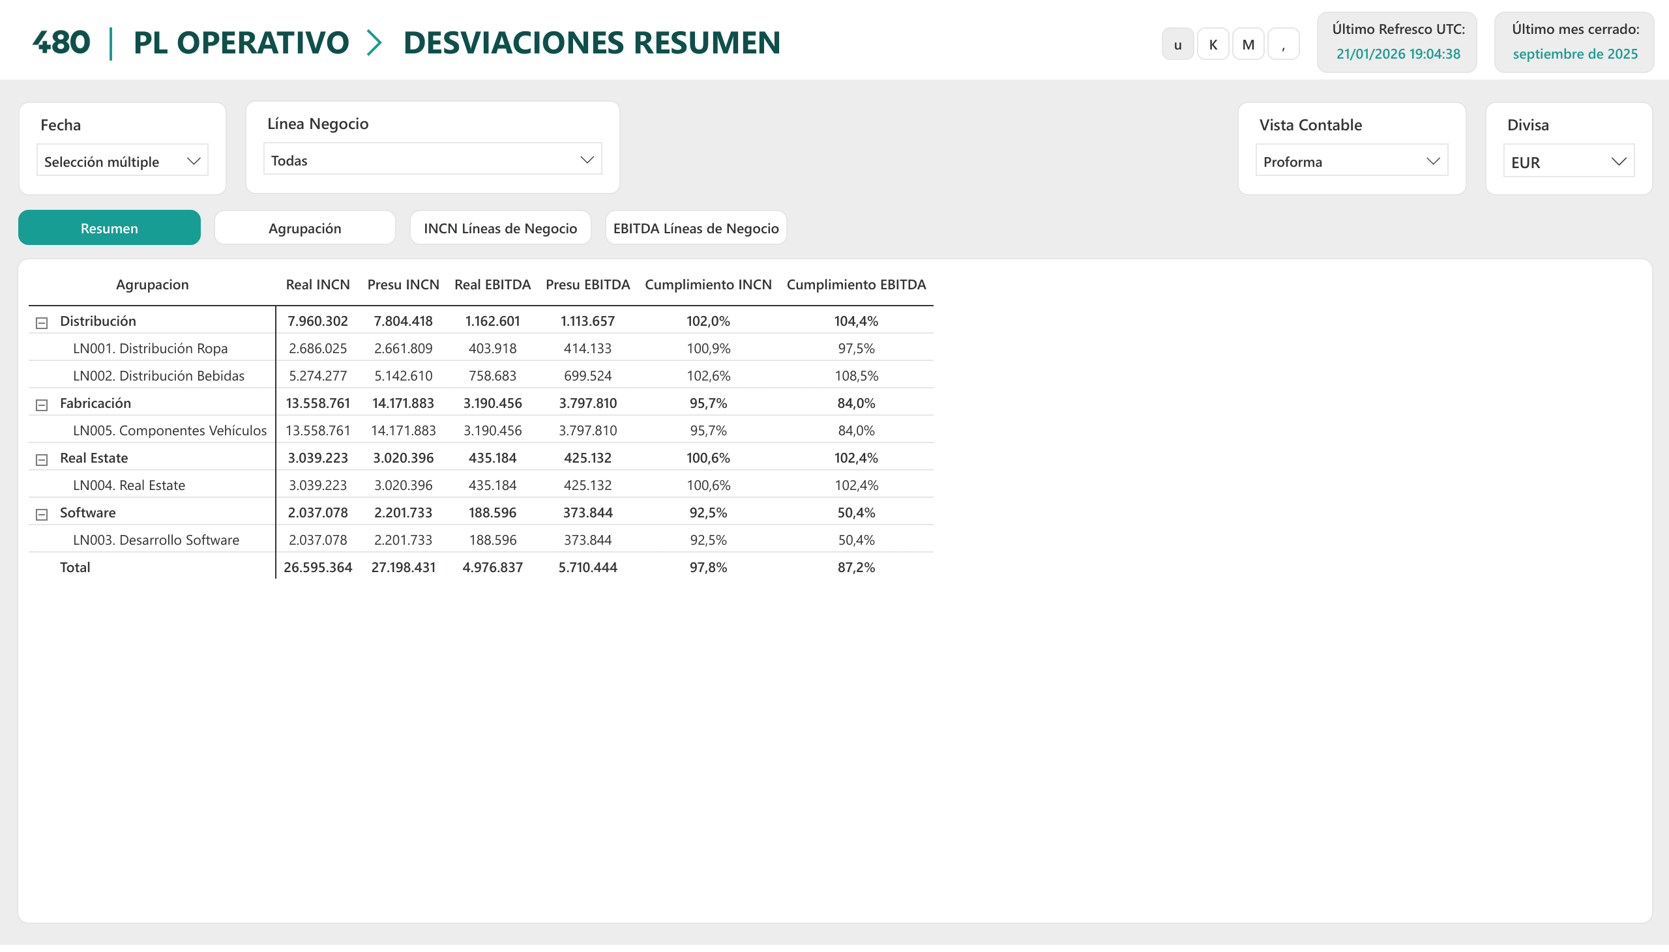Select the 'K' thousands format button
This screenshot has width=1669, height=952.
(1213, 44)
